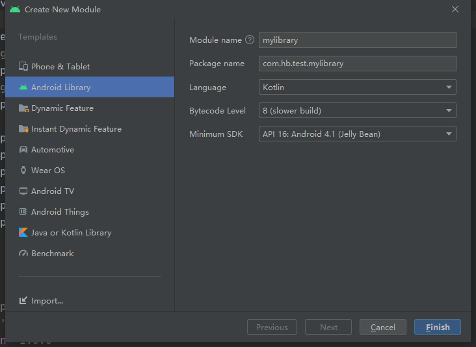The width and height of the screenshot is (476, 347).
Task: Click the Android TV screen icon
Action: pos(23,191)
